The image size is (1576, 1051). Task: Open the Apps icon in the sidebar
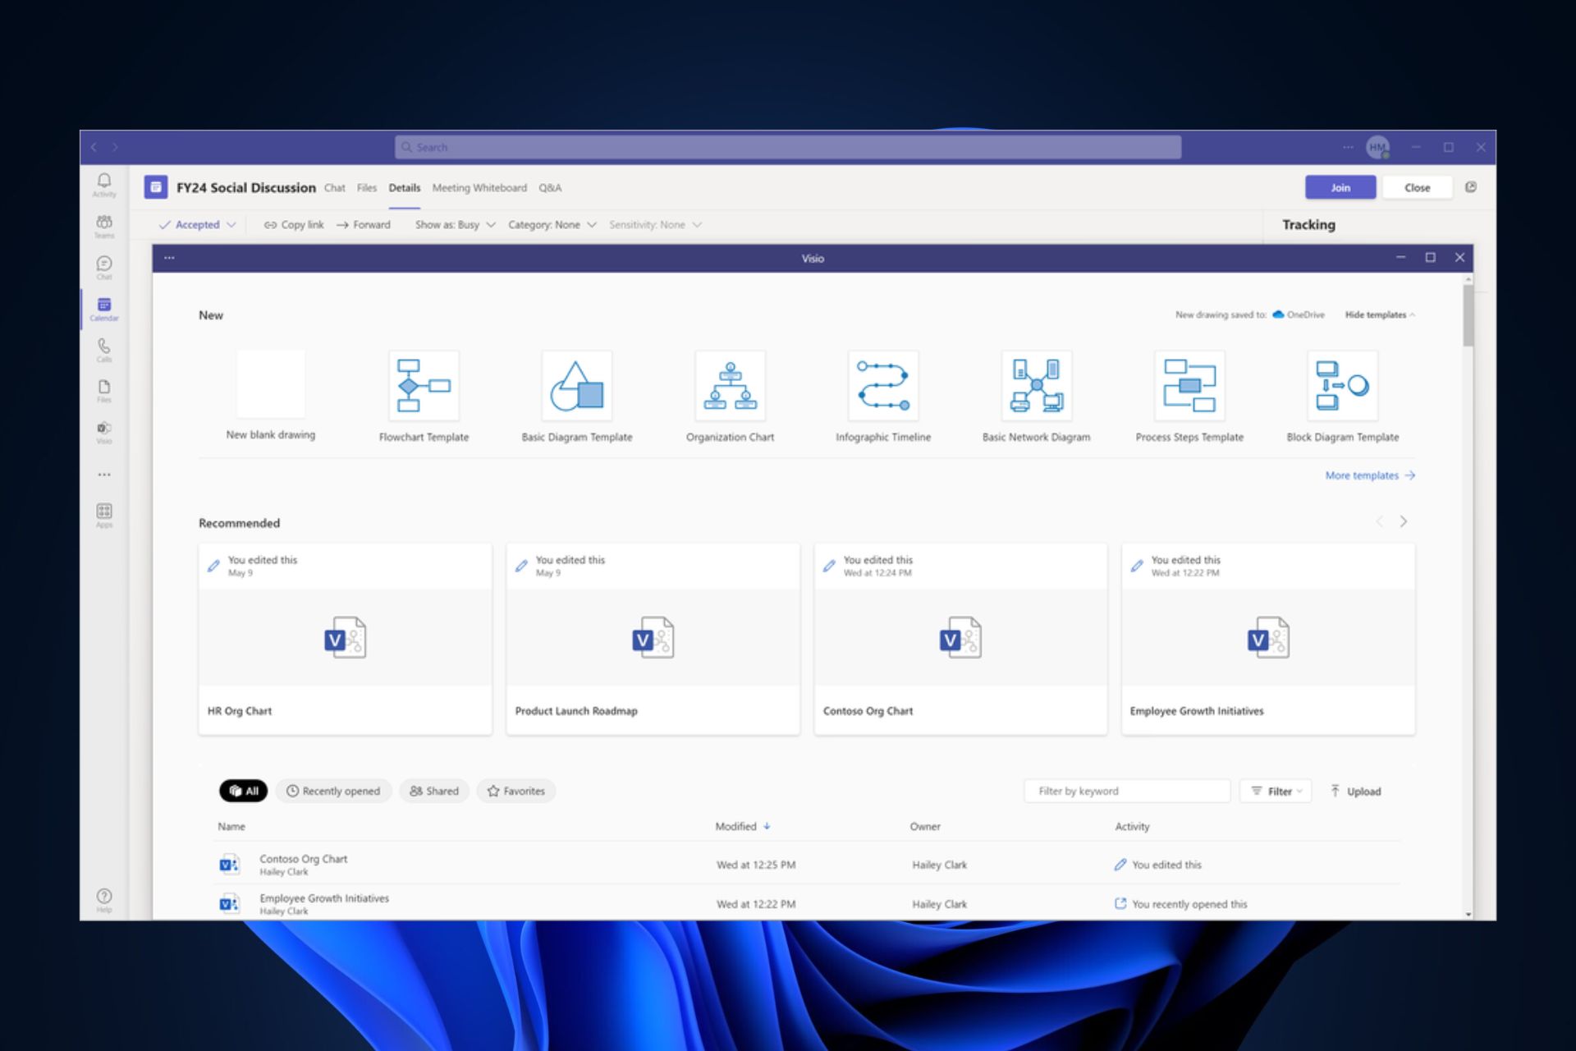(104, 516)
